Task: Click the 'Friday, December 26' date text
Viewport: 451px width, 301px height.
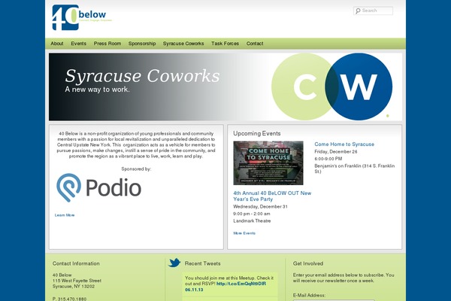Action: 336,151
